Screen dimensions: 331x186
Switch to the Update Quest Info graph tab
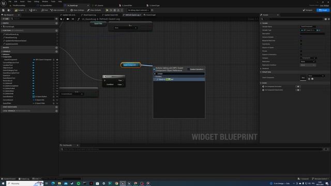click(x=110, y=15)
